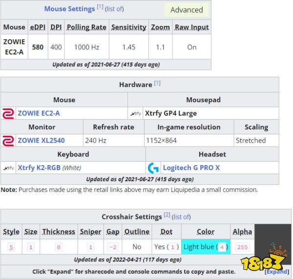
Task: Click the Xtrfy logo next to GP4 Large
Action: click(x=136, y=113)
